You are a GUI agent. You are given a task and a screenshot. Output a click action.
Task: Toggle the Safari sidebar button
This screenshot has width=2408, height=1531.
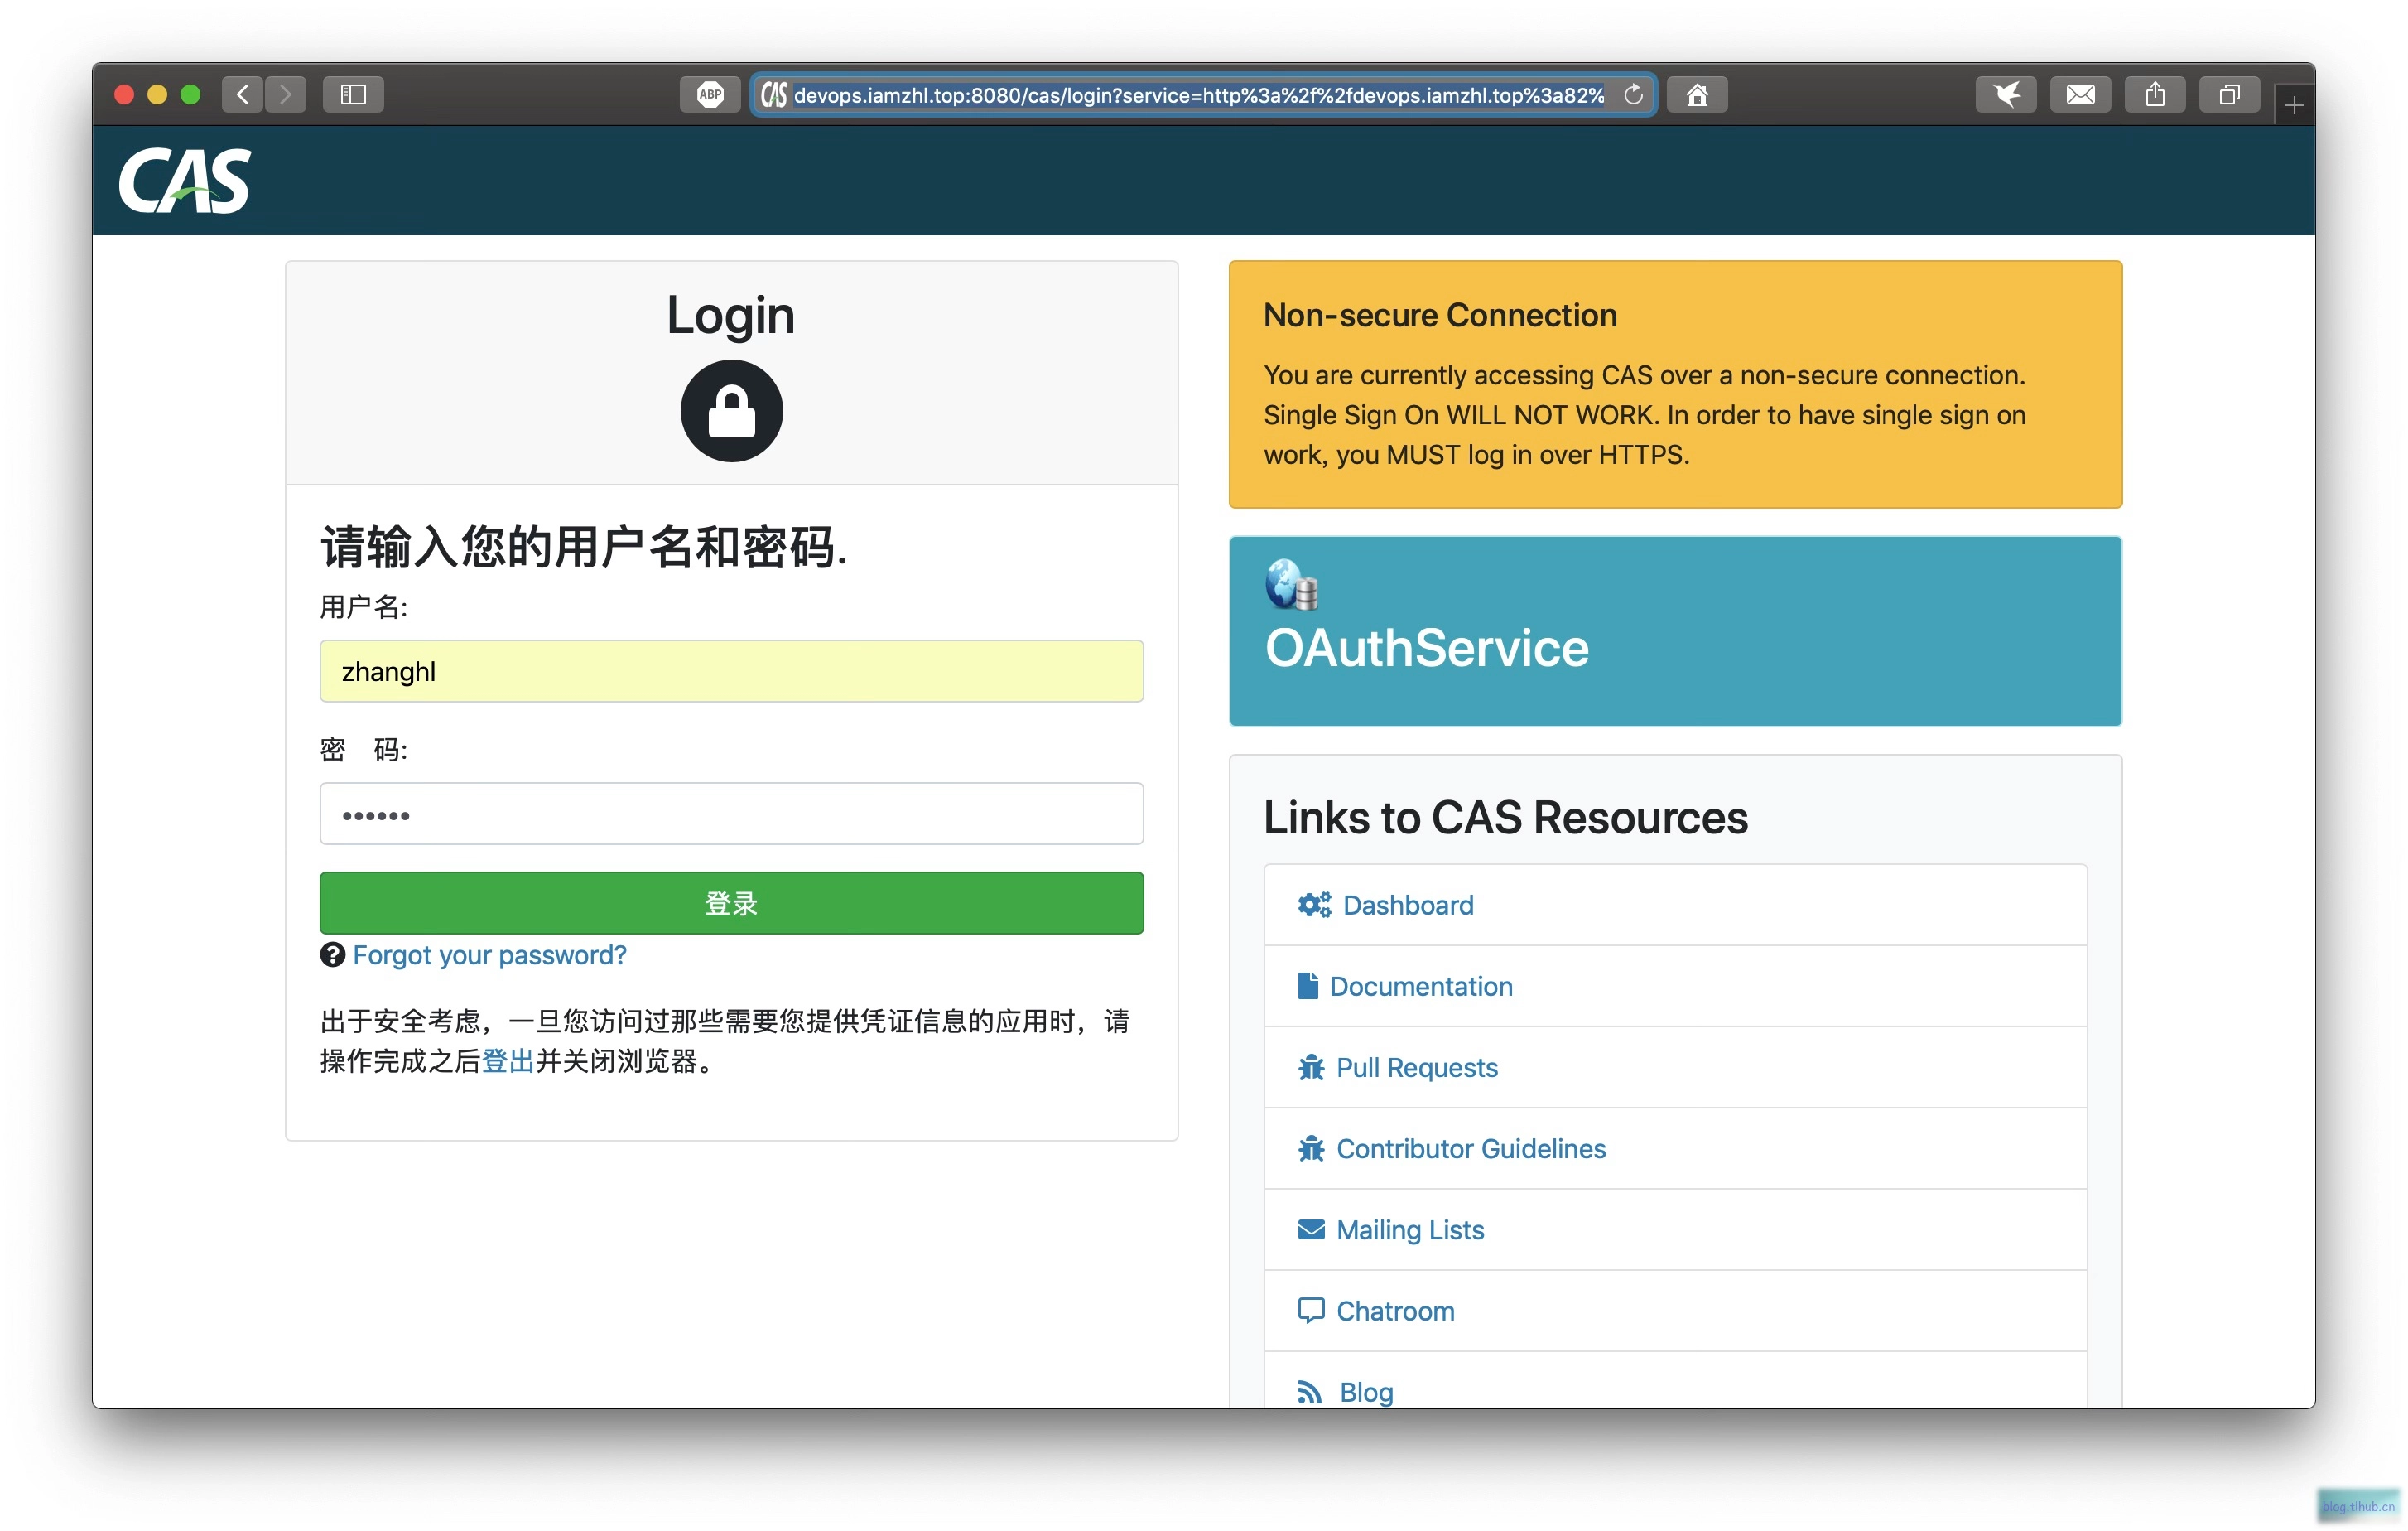(353, 94)
